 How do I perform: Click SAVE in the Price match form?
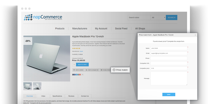coord(168,94)
